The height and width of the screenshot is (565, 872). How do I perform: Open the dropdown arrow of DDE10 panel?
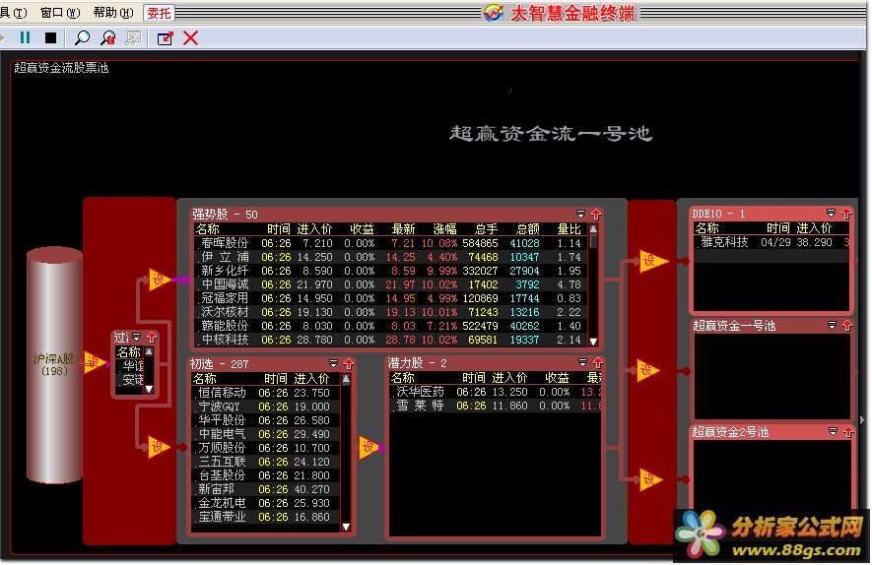tap(831, 213)
